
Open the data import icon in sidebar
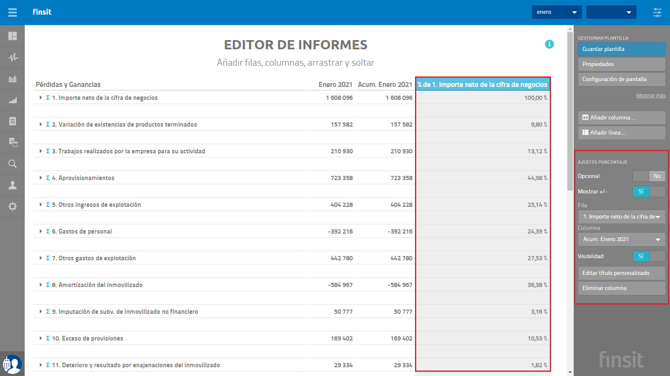13,142
